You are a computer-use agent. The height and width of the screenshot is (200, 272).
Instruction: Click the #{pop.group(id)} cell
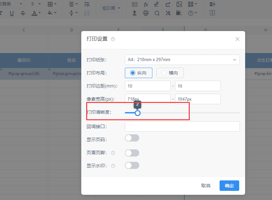24,74
